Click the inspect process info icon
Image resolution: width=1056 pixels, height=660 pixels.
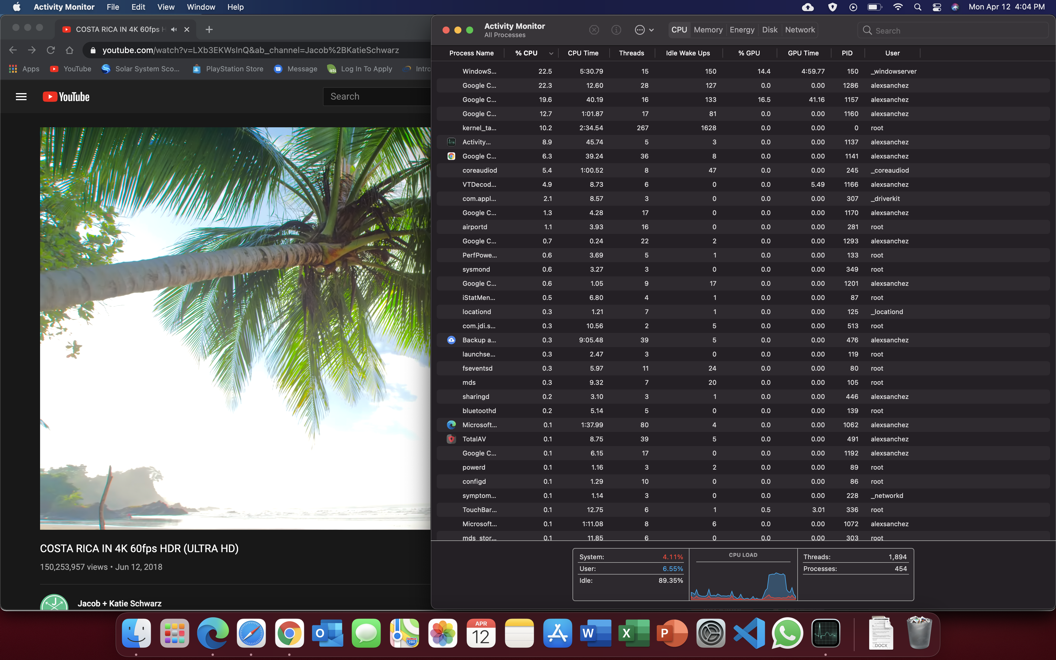pos(616,30)
